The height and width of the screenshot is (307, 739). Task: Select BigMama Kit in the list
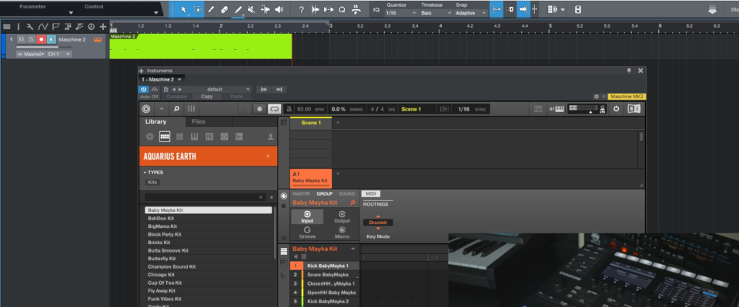pos(209,226)
